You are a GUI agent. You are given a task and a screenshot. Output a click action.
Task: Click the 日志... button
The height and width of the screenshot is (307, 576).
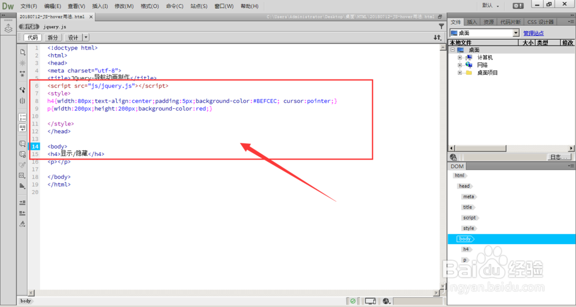560,157
